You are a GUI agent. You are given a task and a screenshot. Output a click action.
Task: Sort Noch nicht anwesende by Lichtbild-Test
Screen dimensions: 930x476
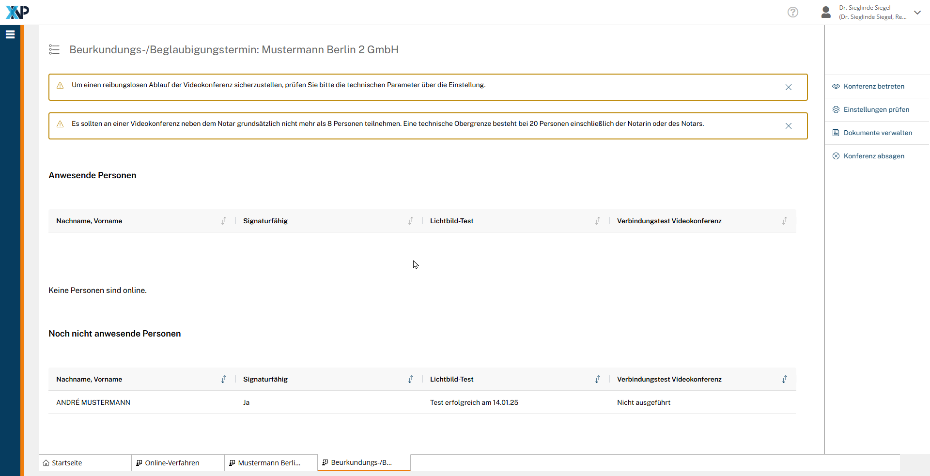(x=598, y=379)
